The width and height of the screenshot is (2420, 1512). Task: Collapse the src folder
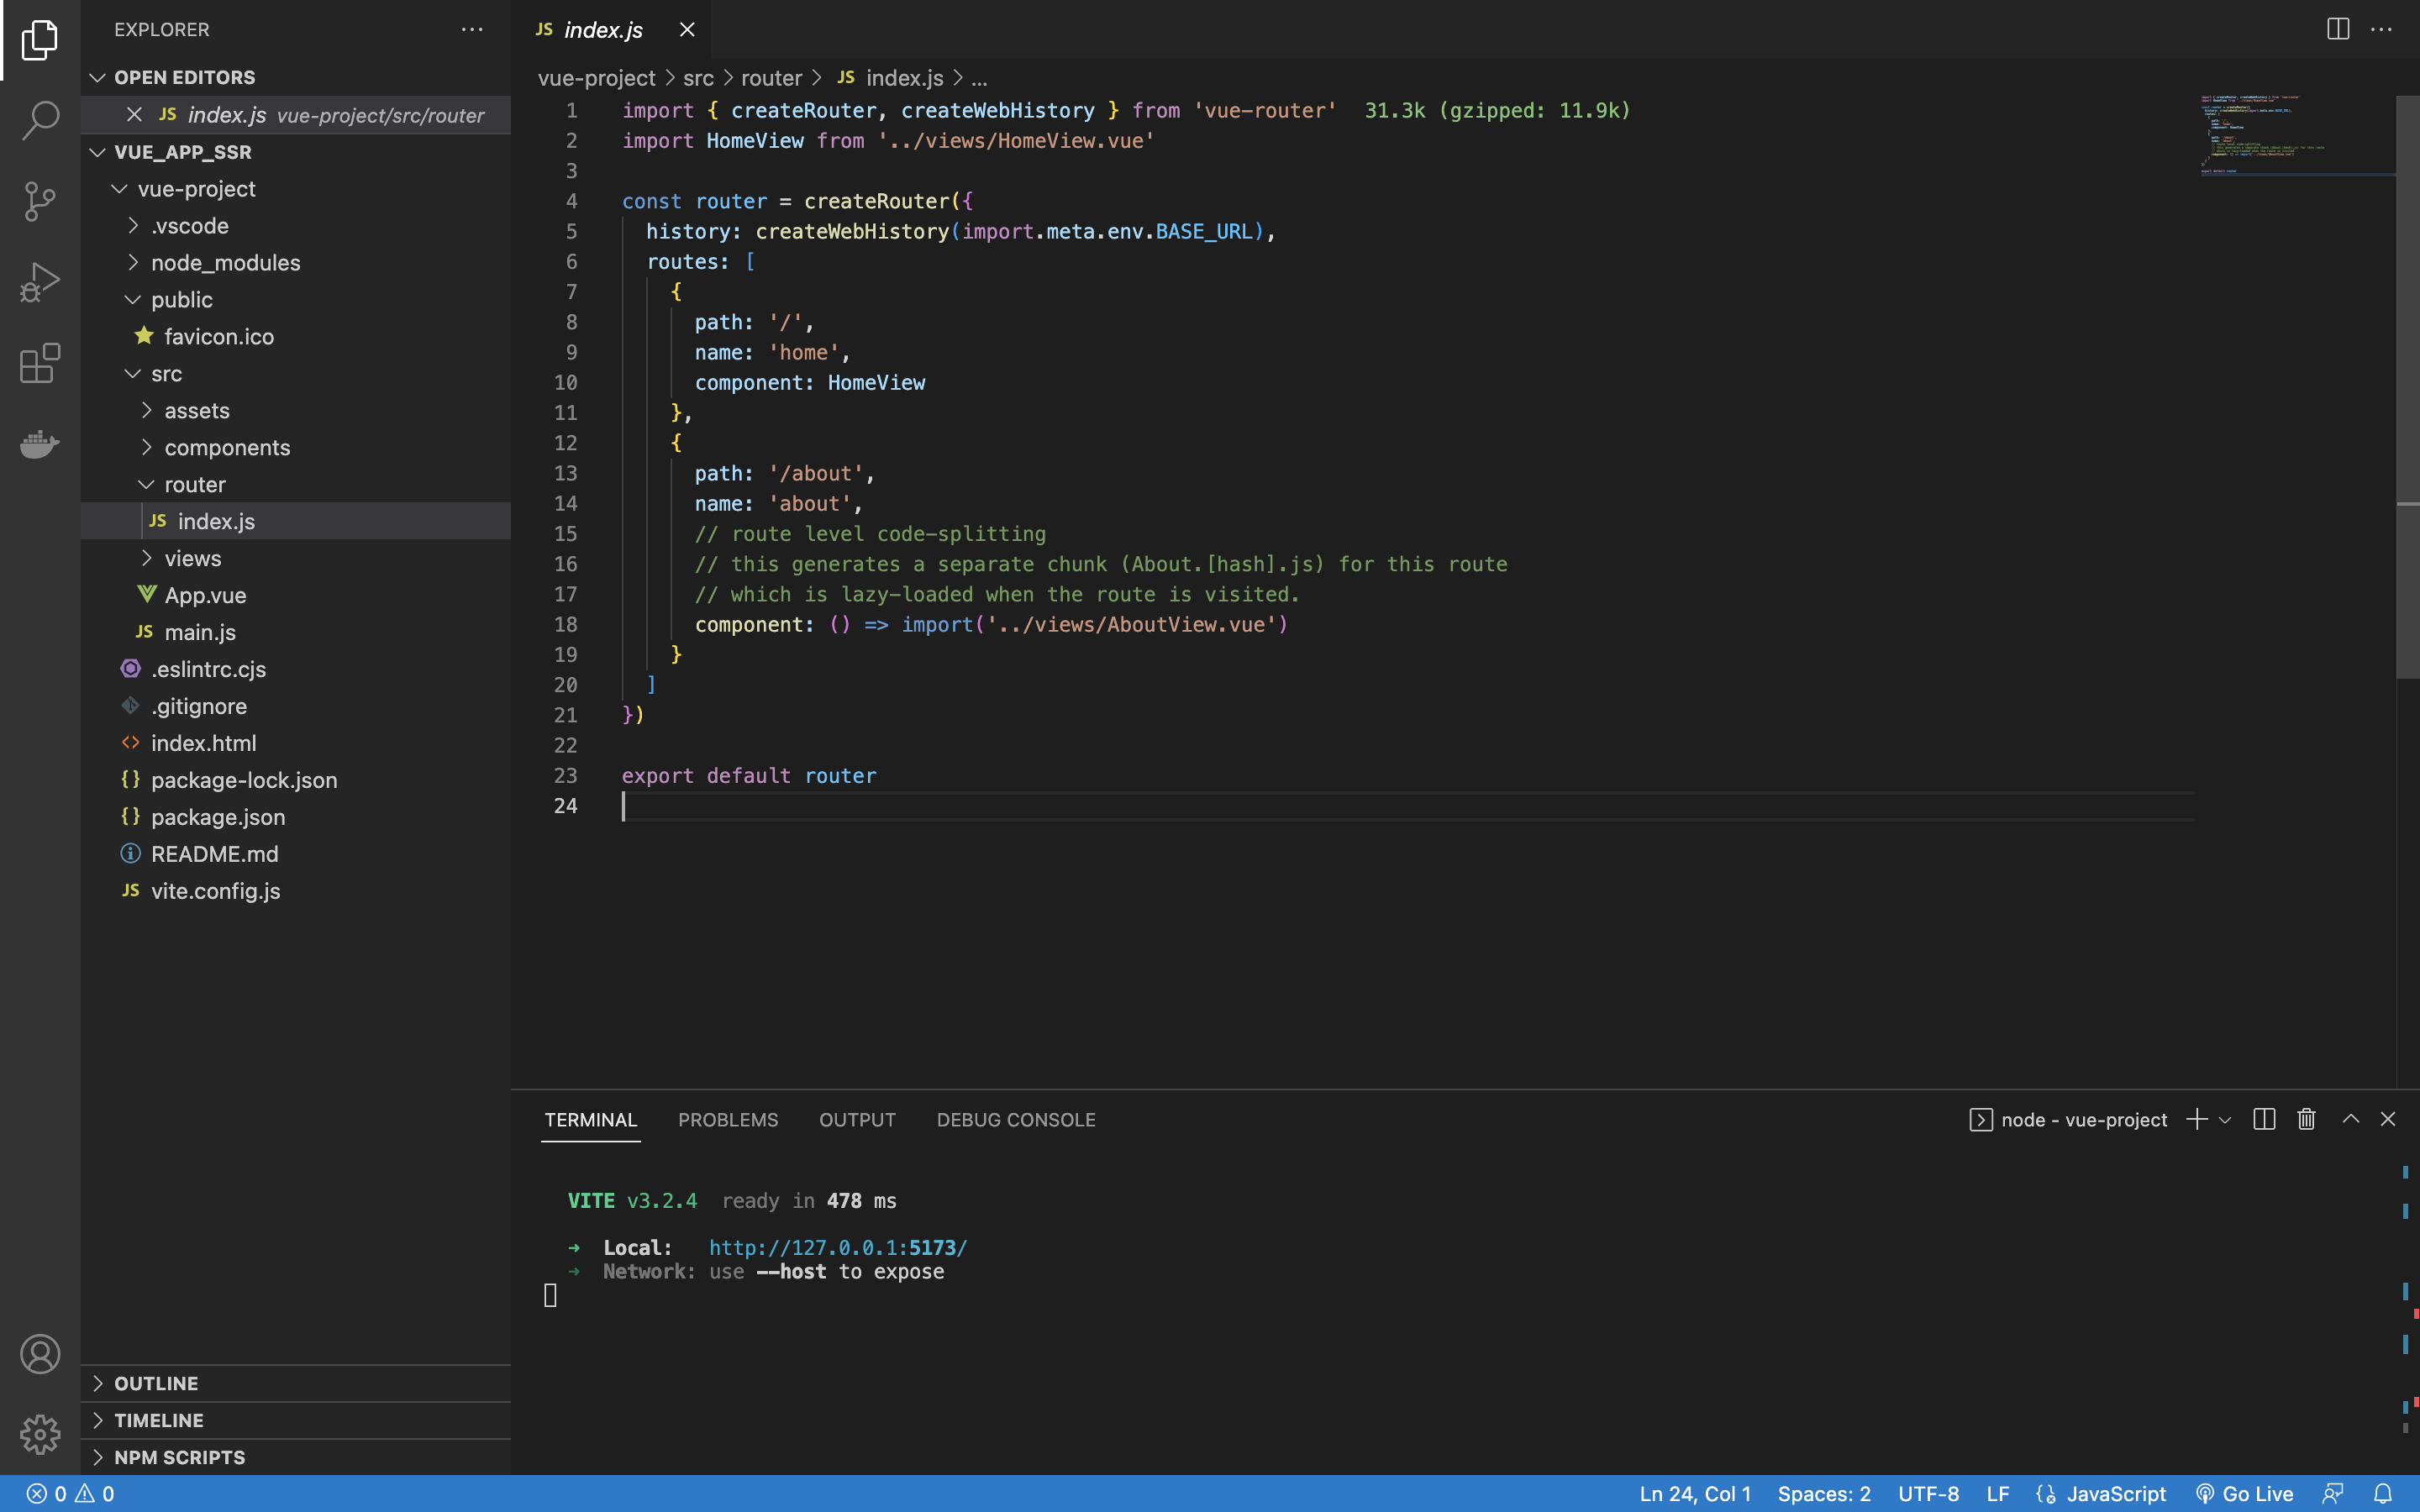click(x=296, y=374)
